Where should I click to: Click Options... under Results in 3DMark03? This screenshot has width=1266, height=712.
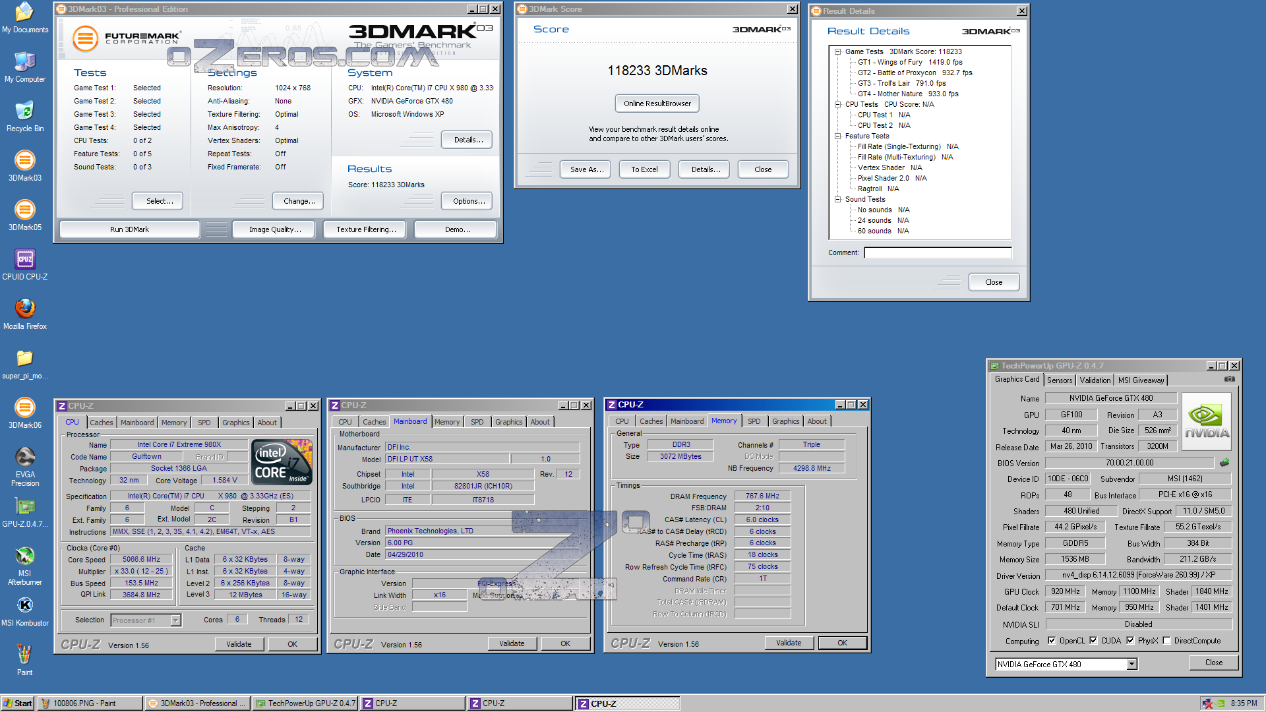coord(468,201)
